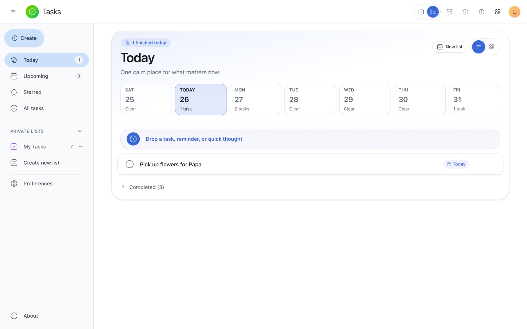Click the Starred star icon in sidebar
527x329 pixels.
(x=14, y=92)
